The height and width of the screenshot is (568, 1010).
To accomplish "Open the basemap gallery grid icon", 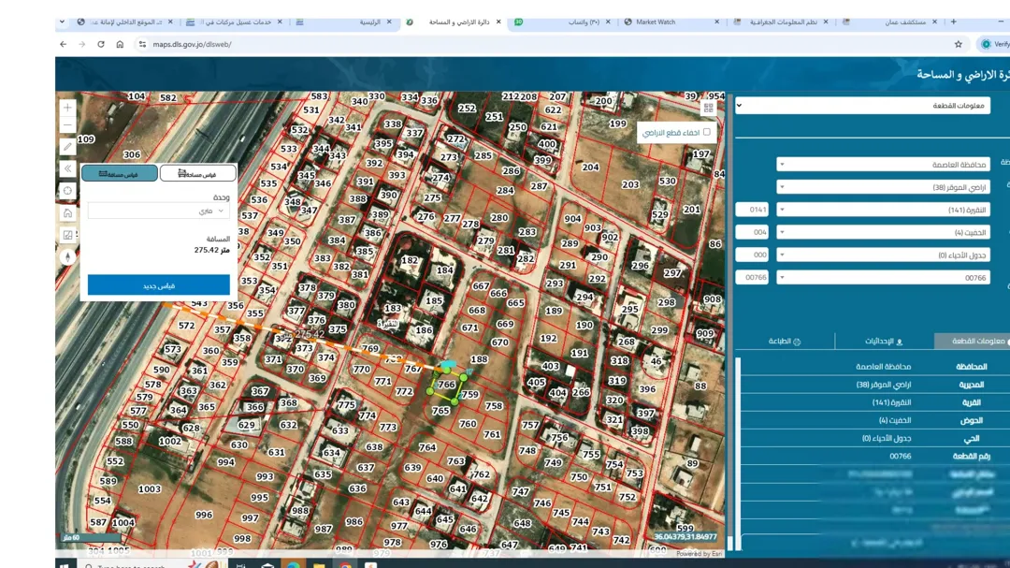I will pyautogui.click(x=709, y=109).
